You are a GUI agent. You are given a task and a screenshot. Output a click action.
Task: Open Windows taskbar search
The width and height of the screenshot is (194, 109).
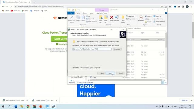[9, 107]
